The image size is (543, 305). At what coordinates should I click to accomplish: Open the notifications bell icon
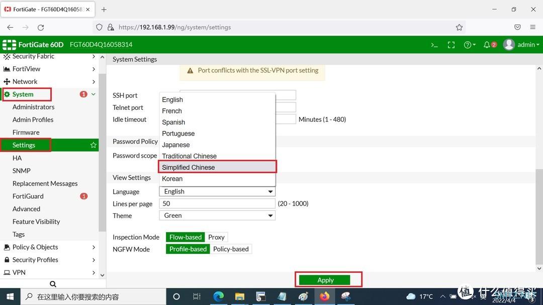[x=487, y=45]
